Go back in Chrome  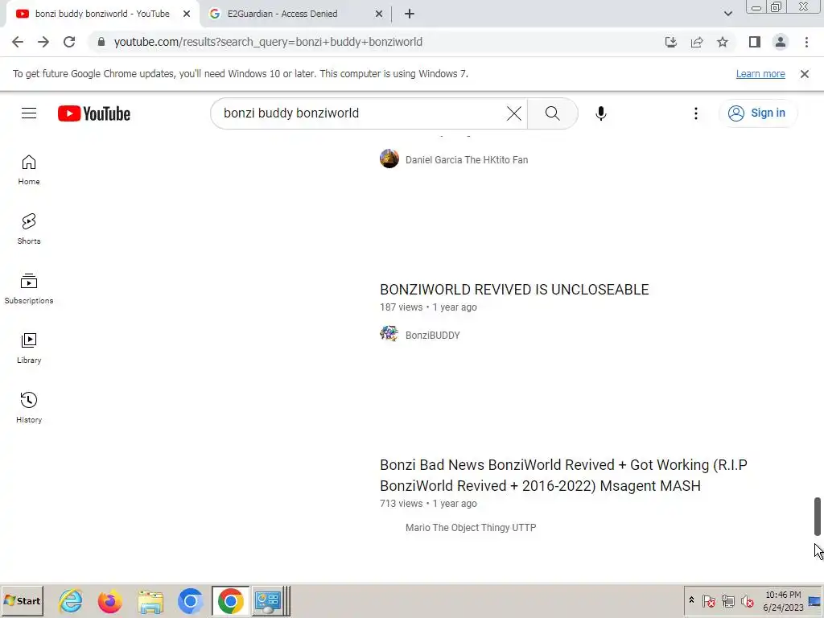pos(18,42)
